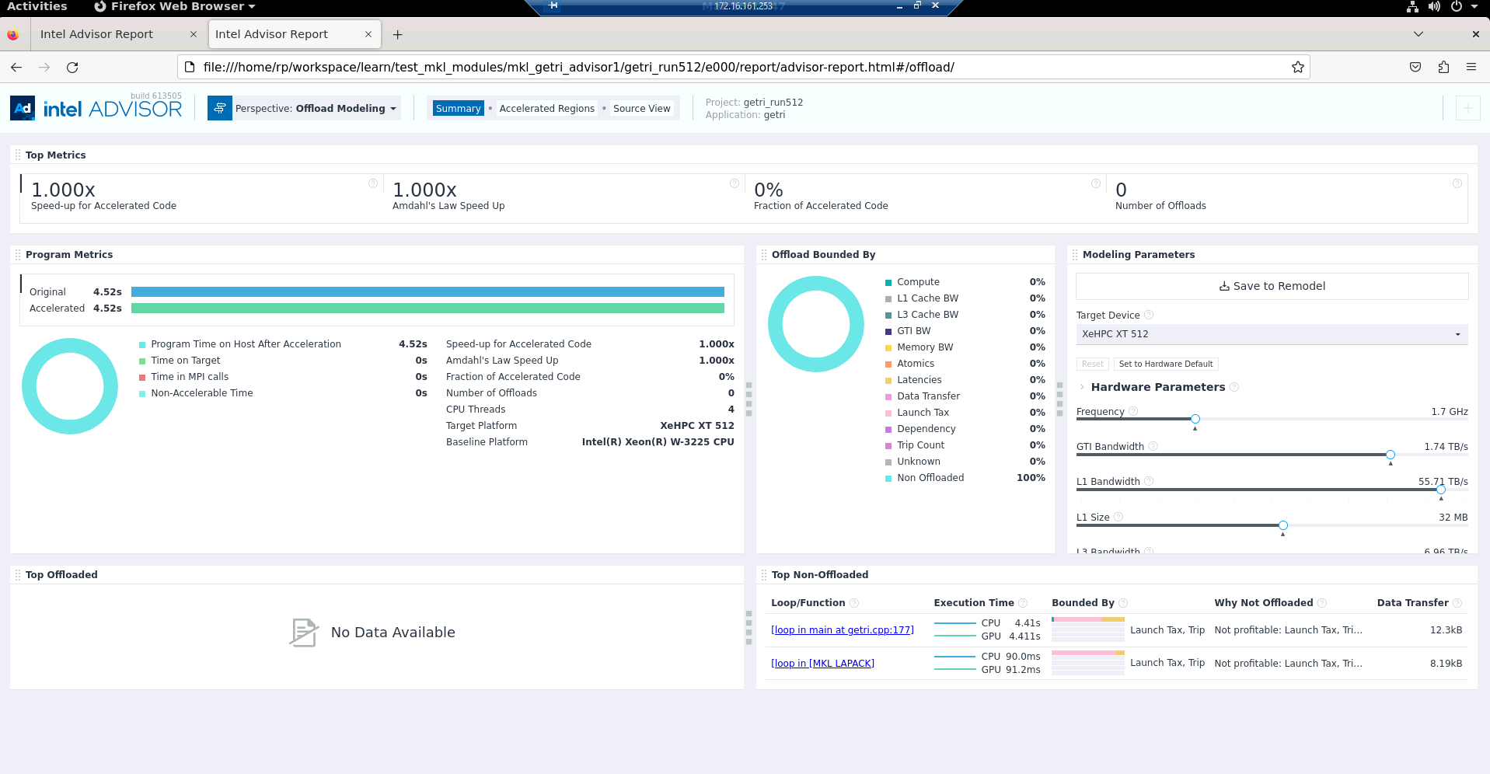The image size is (1490, 774).
Task: Switch to the Accelerated Regions view
Action: (546, 109)
